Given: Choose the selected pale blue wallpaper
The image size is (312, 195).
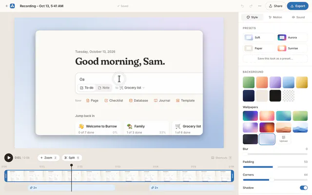Looking at the screenshot, I should pos(267,139).
